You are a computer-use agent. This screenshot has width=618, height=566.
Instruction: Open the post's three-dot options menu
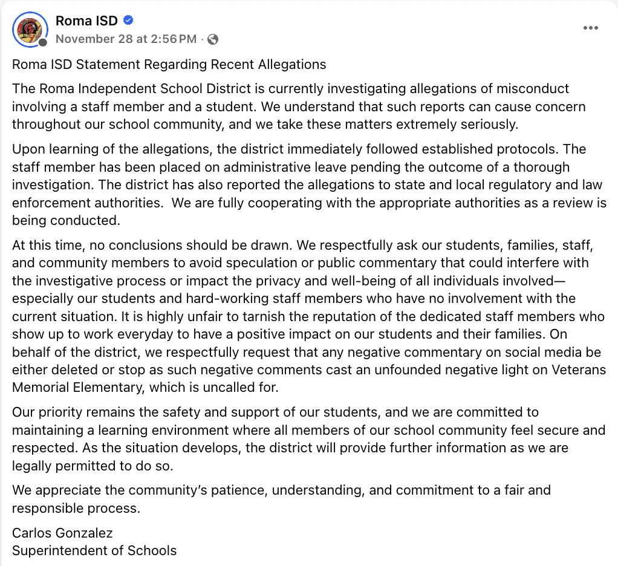pyautogui.click(x=591, y=28)
